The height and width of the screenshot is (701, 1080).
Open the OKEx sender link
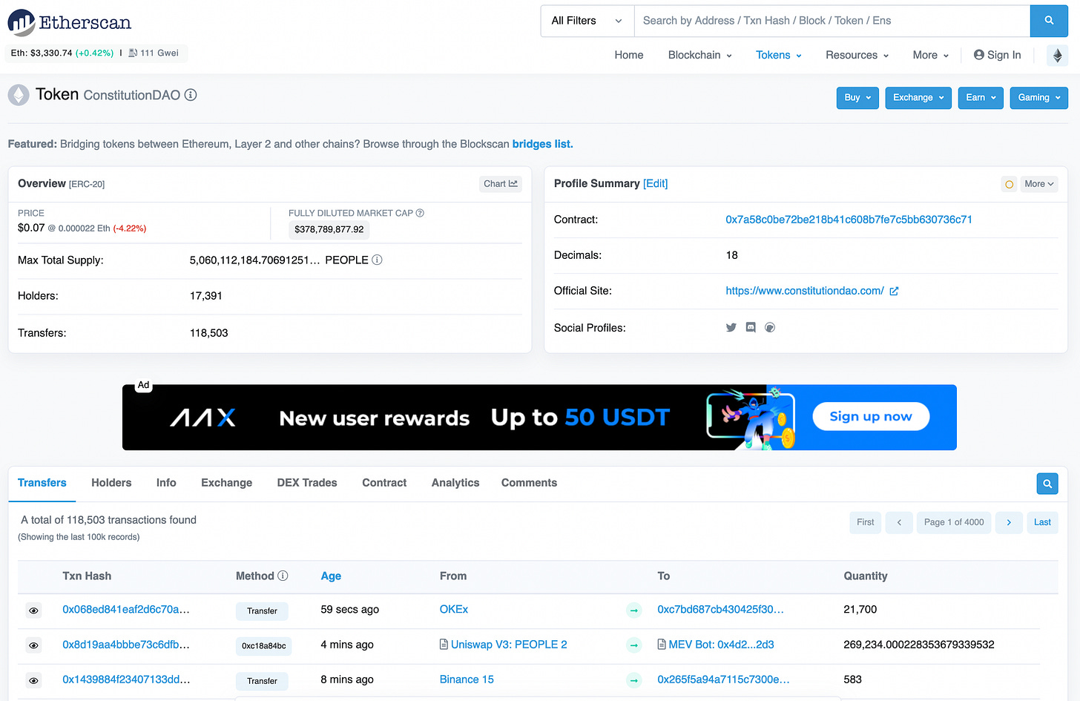454,609
